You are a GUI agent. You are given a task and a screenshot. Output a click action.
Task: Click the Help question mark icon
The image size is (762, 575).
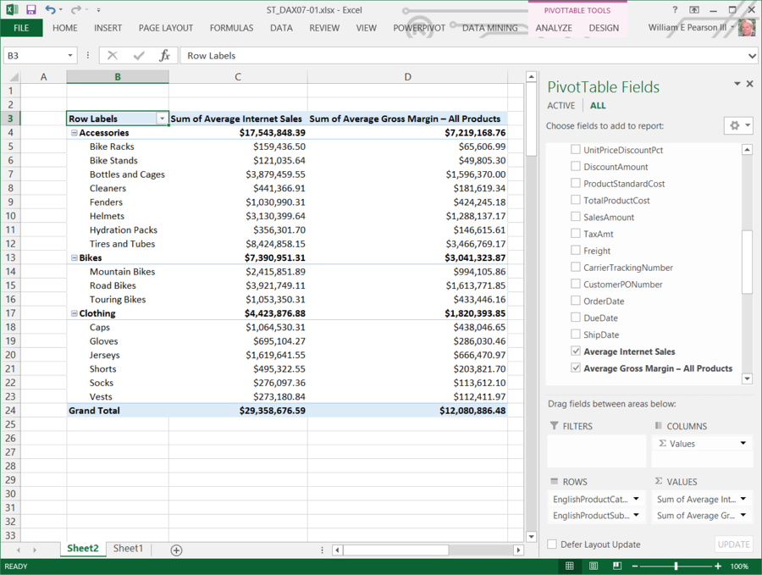675,10
